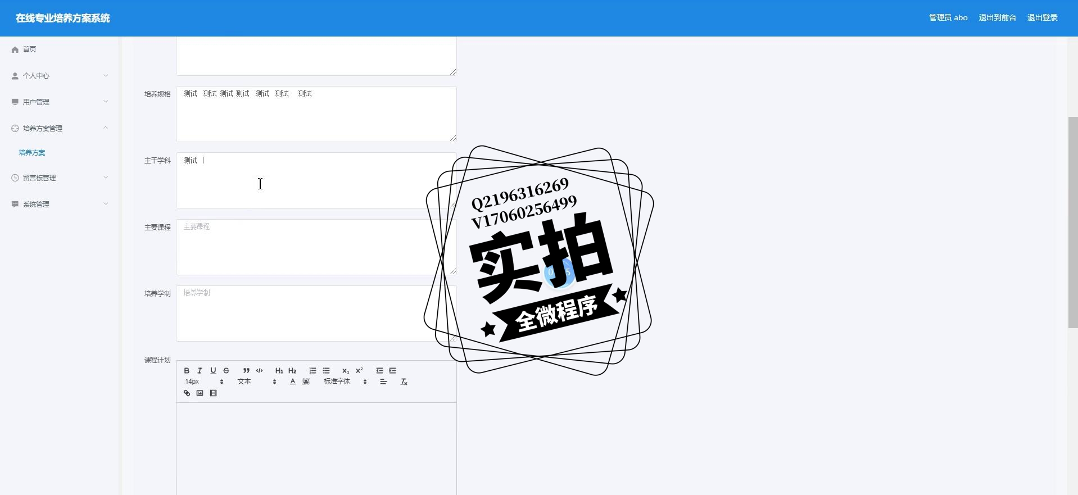Open the text background color picker

tap(306, 382)
